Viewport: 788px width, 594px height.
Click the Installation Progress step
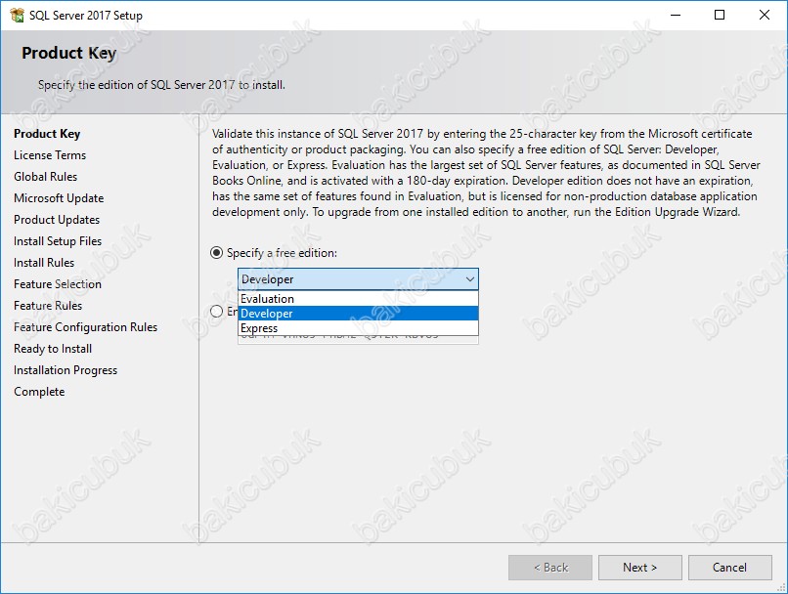(66, 370)
